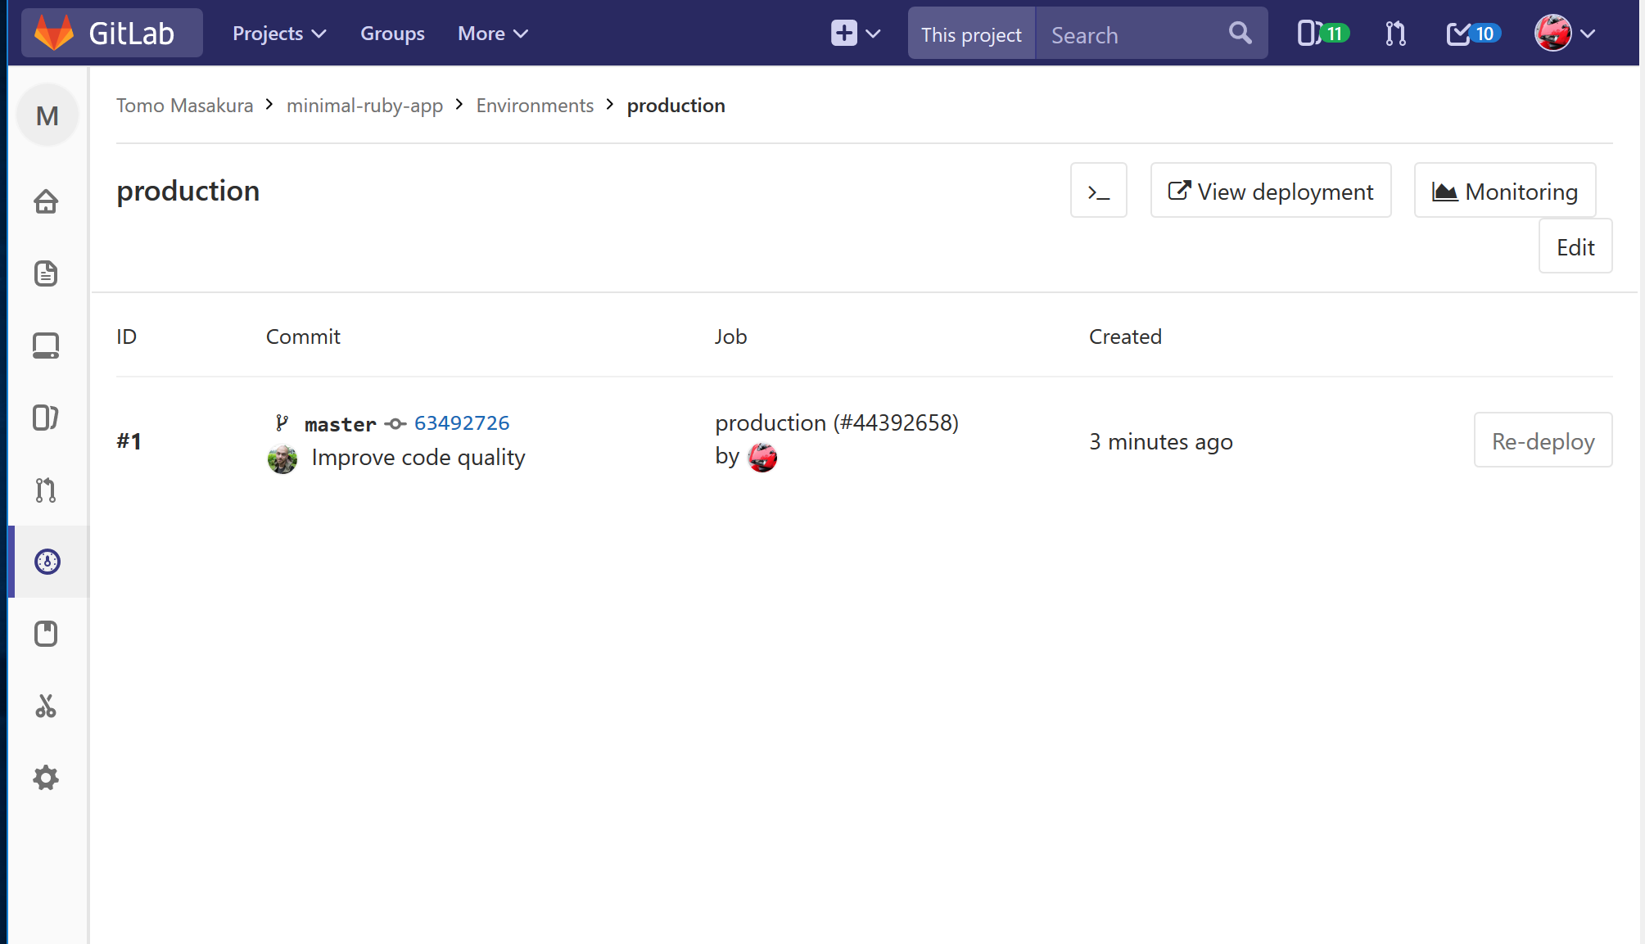The height and width of the screenshot is (944, 1645).
Task: Open the Merge Requests sidebar icon
Action: 46,490
